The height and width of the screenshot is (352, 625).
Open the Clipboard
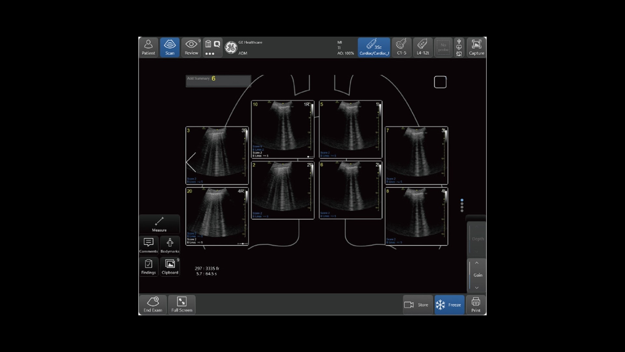(170, 267)
